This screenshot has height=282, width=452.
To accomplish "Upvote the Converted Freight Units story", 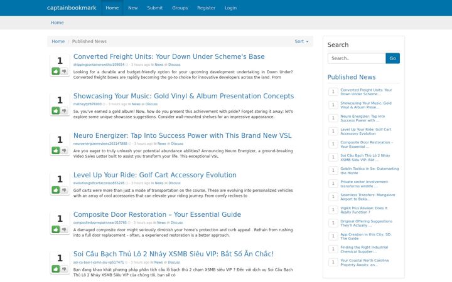I will (x=56, y=71).
